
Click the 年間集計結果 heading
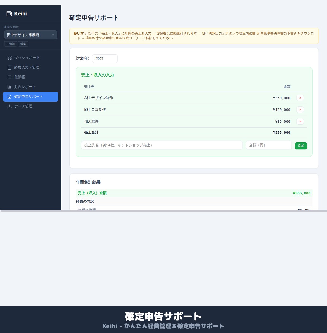88,182
